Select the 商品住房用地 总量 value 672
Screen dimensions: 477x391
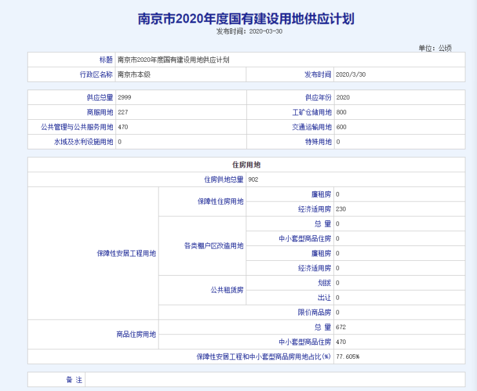click(x=341, y=327)
